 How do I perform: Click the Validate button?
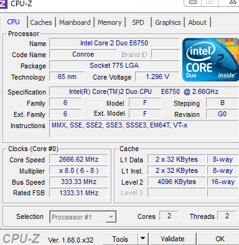click(x=172, y=239)
